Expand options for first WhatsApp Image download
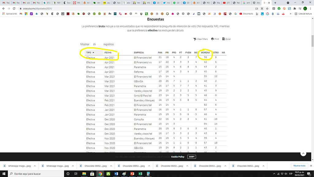Viewport: 314px width, 177px height. (x=35, y=166)
